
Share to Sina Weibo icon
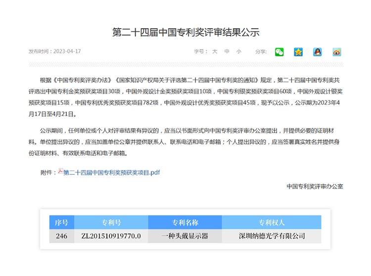point(337,52)
